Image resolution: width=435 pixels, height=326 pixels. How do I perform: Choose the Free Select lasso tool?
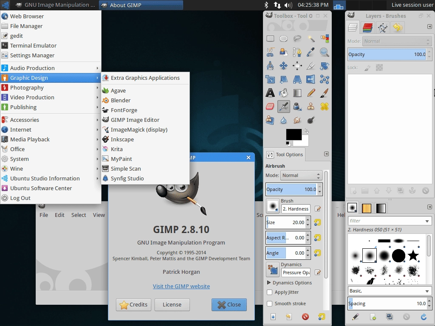(x=297, y=39)
